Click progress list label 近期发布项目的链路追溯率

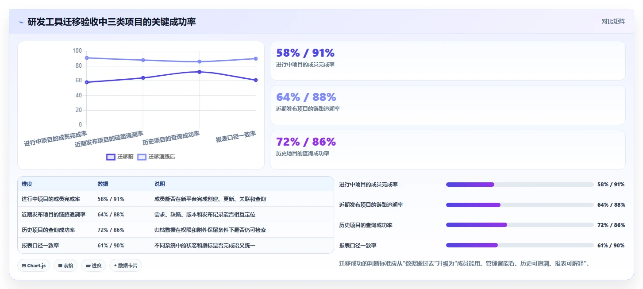(x=371, y=205)
